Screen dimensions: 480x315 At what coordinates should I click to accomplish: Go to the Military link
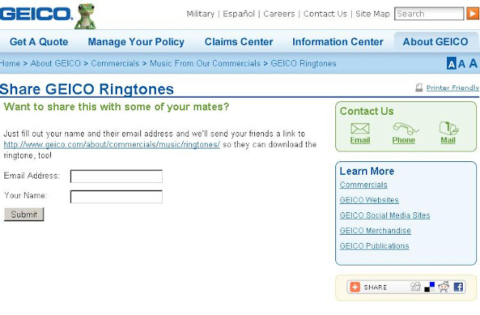pos(200,13)
